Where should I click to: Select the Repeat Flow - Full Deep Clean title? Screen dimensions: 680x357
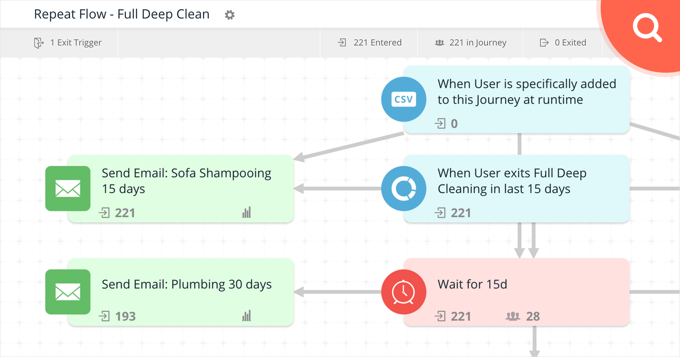(x=122, y=14)
